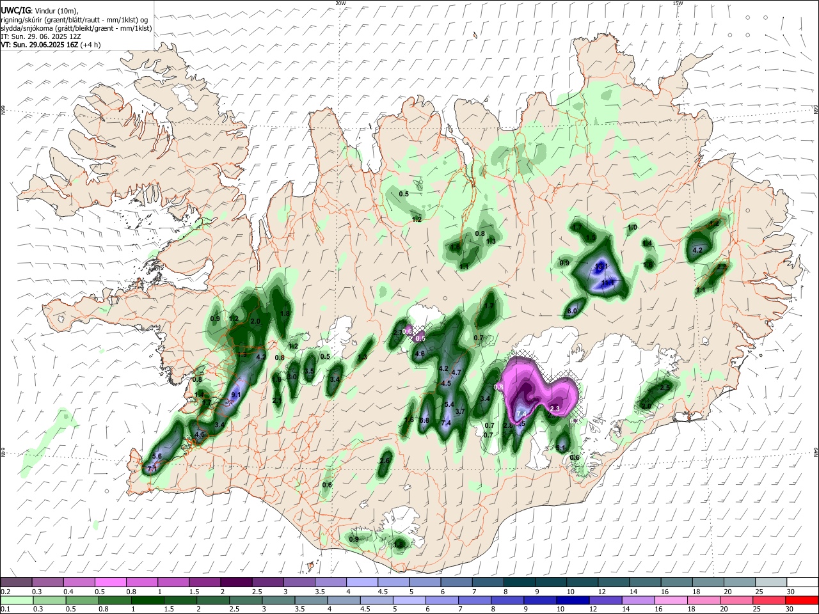The image size is (819, 614).
Task: Click the 2.8 rainfall value on the map
Action: click(508, 426)
